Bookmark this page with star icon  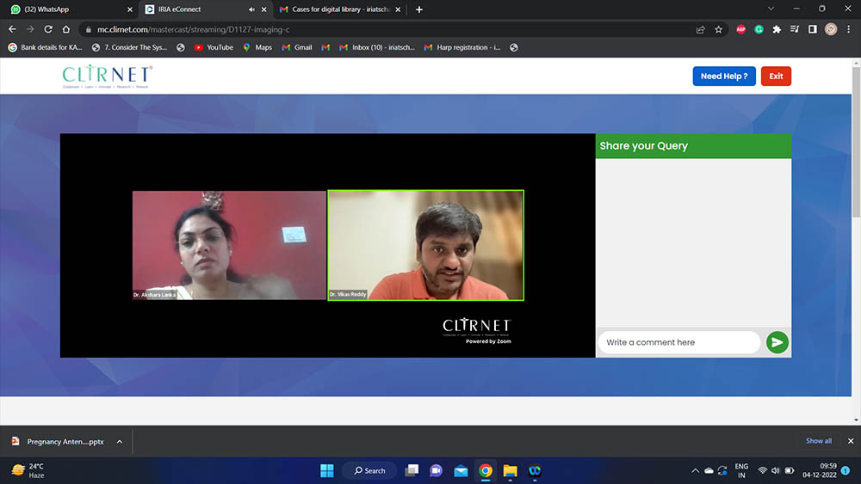coord(718,29)
